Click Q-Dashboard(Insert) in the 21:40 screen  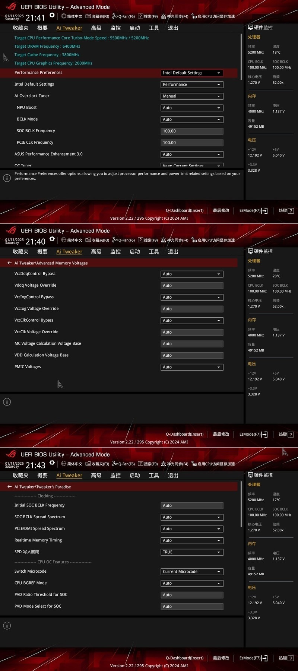185,435
